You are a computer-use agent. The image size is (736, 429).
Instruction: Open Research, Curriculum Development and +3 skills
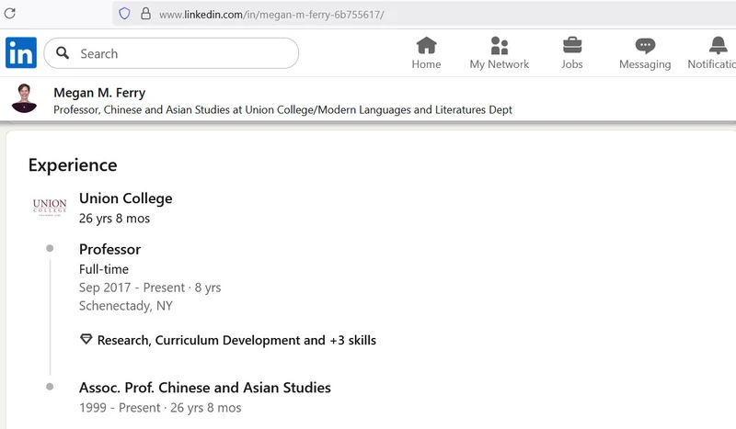tap(236, 340)
